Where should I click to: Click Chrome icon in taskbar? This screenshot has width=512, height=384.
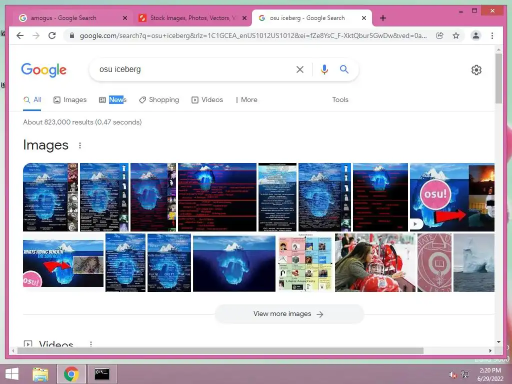(71, 374)
